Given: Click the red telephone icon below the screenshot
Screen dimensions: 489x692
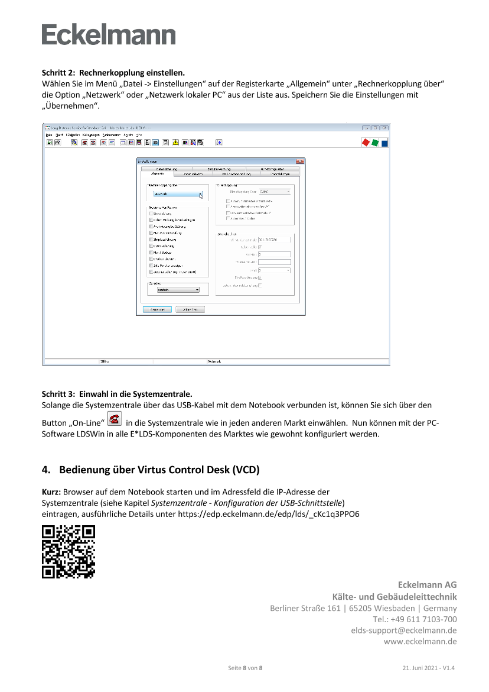Looking at the screenshot, I should [x=114, y=419].
